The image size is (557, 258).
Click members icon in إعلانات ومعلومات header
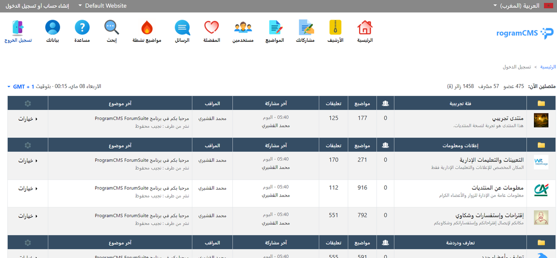(385, 145)
